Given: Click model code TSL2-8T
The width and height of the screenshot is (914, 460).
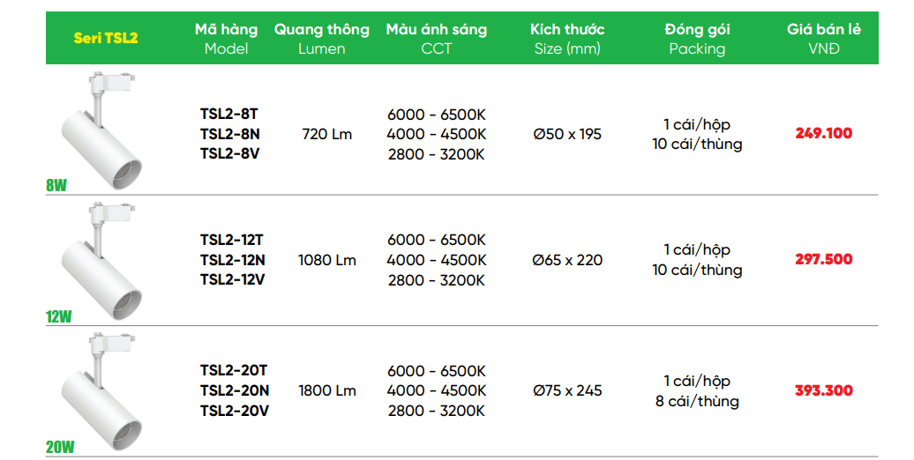Looking at the screenshot, I should [229, 115].
